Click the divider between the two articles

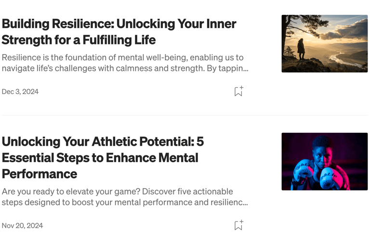[185, 115]
